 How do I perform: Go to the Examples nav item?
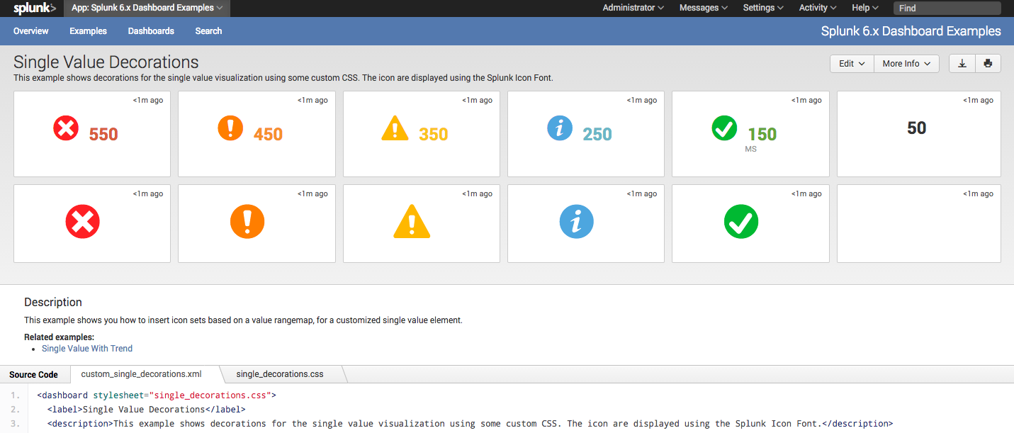88,31
